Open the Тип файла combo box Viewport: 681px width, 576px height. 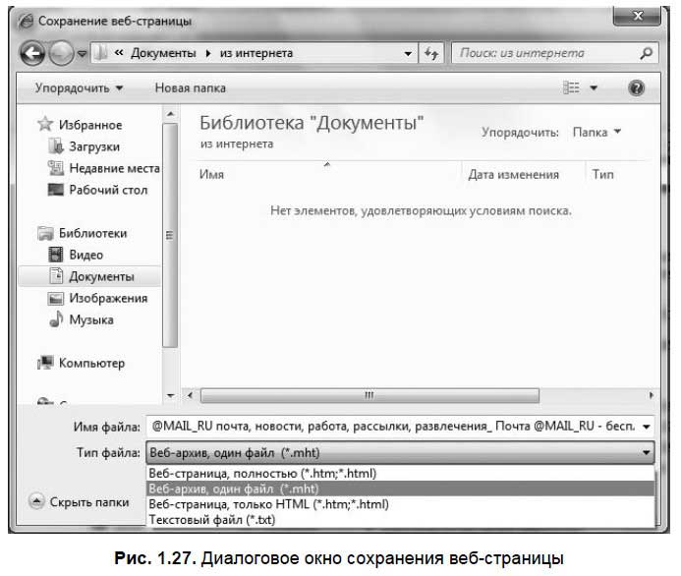(x=399, y=453)
